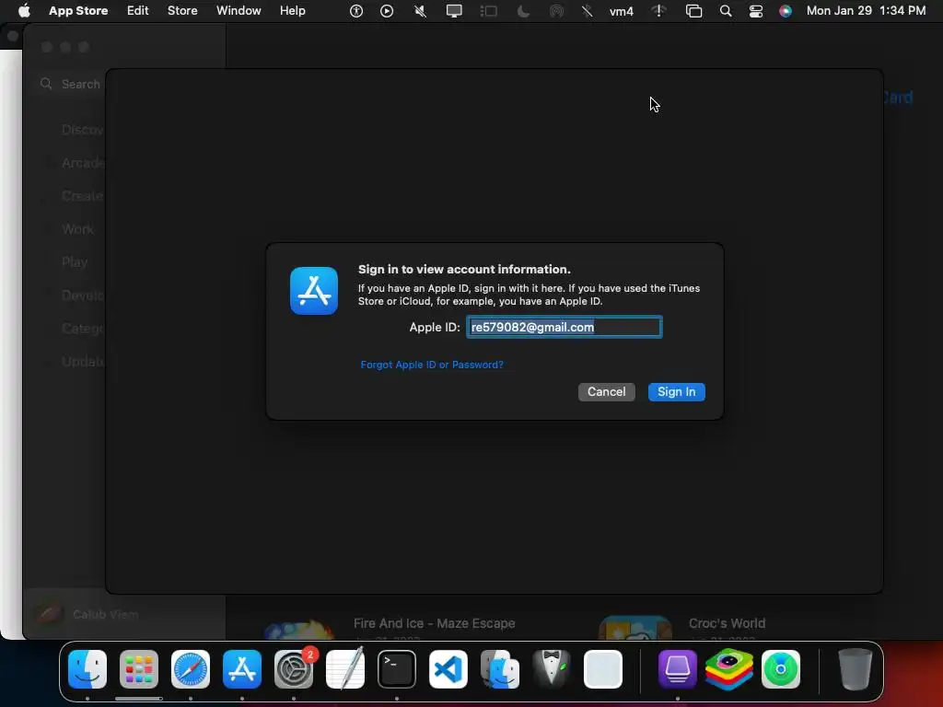The image size is (943, 707).
Task: Toggle the Focus moon menu bar icon
Action: coord(523,11)
